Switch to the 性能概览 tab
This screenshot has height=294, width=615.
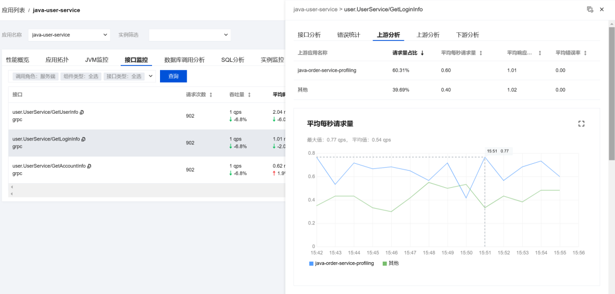tap(18, 60)
